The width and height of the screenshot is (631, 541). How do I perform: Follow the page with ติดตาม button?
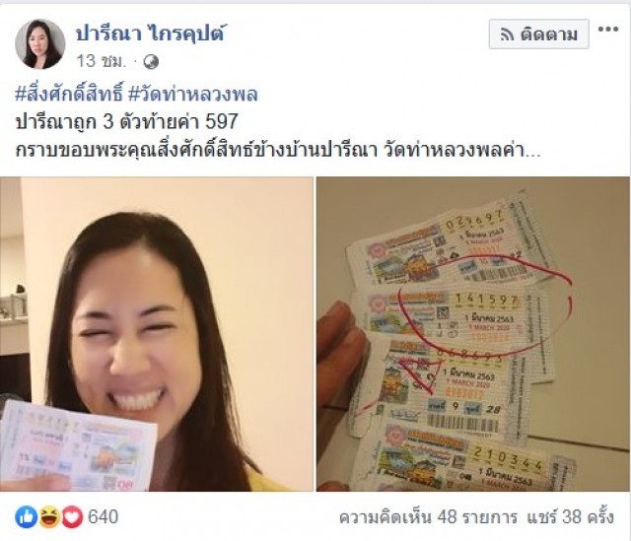coord(539,34)
